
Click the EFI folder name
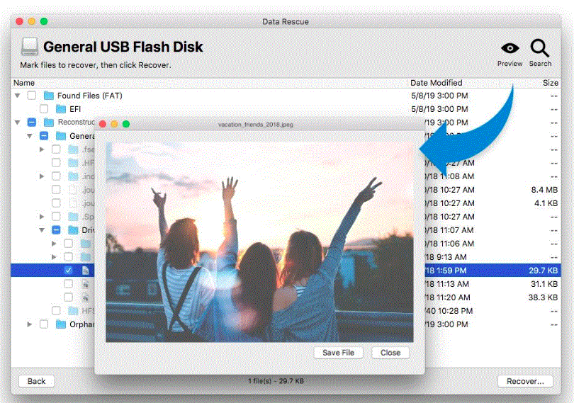pos(75,109)
